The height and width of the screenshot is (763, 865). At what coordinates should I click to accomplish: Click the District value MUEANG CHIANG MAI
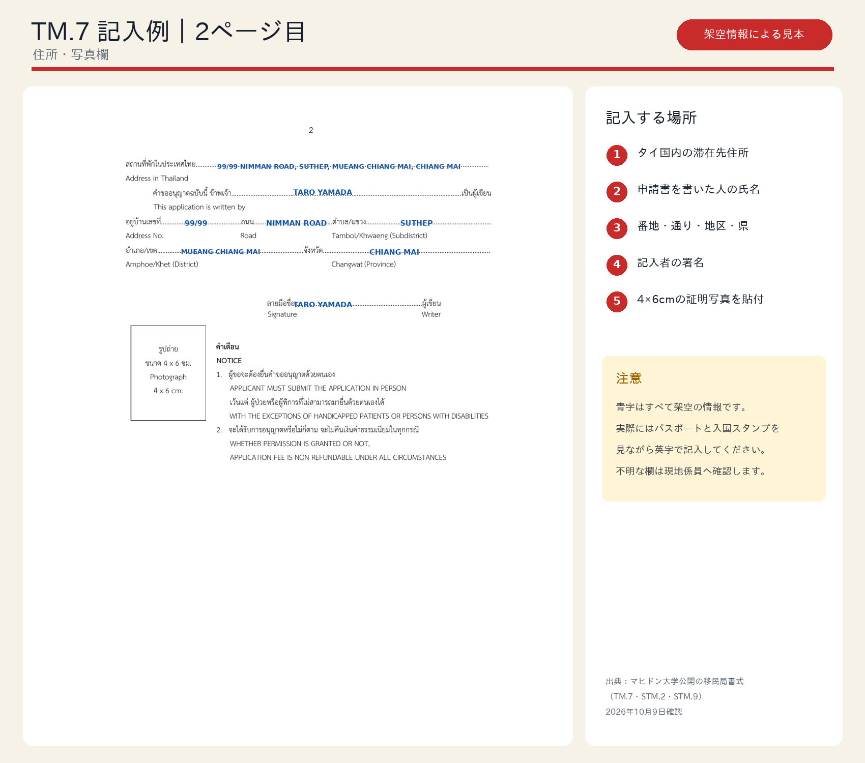[221, 252]
